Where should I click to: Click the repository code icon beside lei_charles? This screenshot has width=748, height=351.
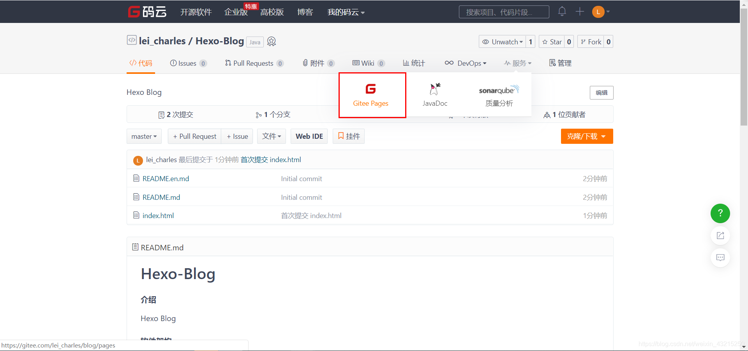(x=132, y=40)
